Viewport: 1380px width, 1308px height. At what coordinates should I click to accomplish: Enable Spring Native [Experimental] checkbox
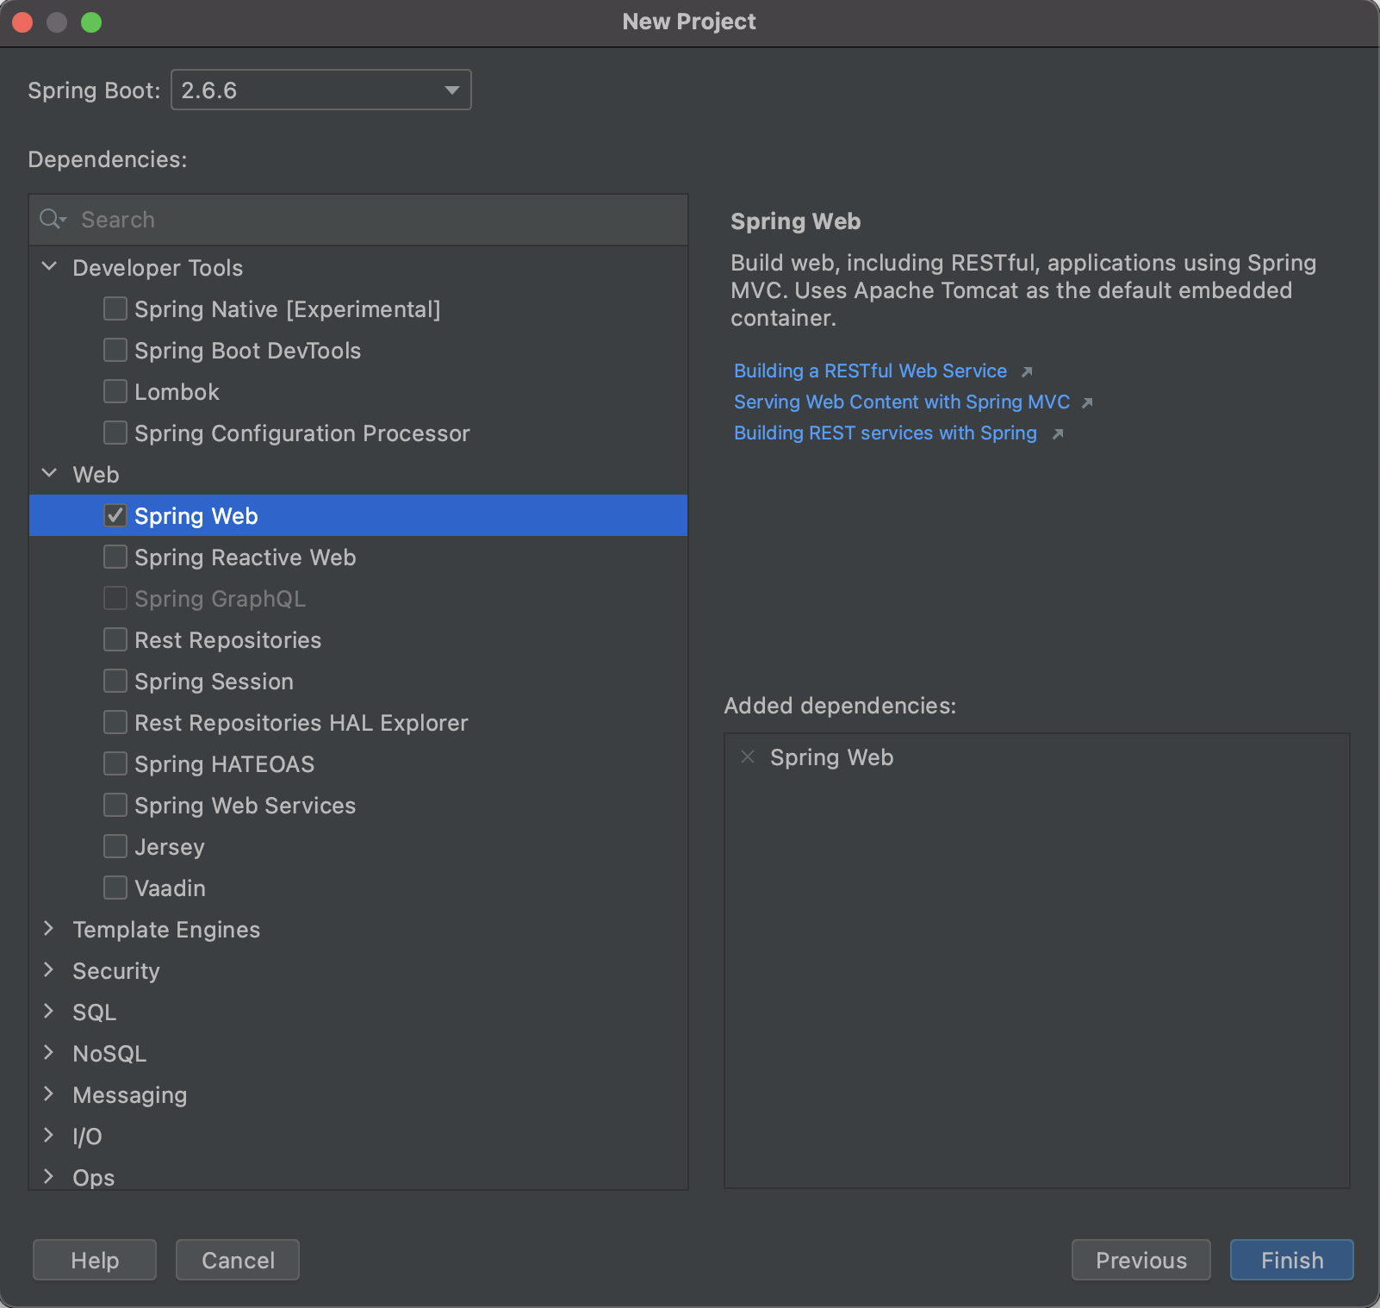coord(115,308)
